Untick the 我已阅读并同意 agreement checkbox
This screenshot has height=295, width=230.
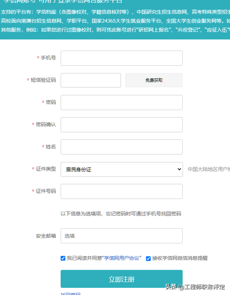pos(63,258)
